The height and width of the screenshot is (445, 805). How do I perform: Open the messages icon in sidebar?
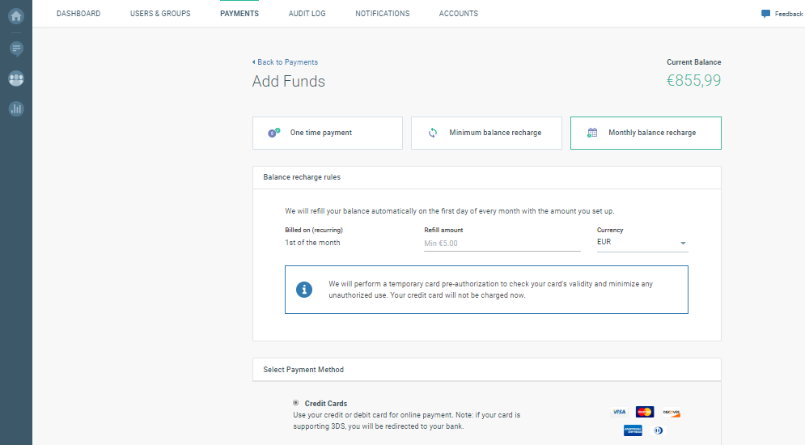click(x=16, y=49)
